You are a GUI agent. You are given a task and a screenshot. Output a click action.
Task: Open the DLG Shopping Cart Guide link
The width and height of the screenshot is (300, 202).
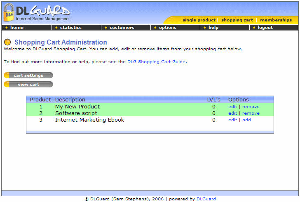click(157, 62)
